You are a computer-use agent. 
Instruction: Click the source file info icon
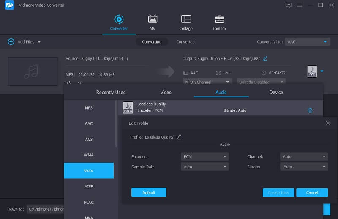[x=128, y=59]
